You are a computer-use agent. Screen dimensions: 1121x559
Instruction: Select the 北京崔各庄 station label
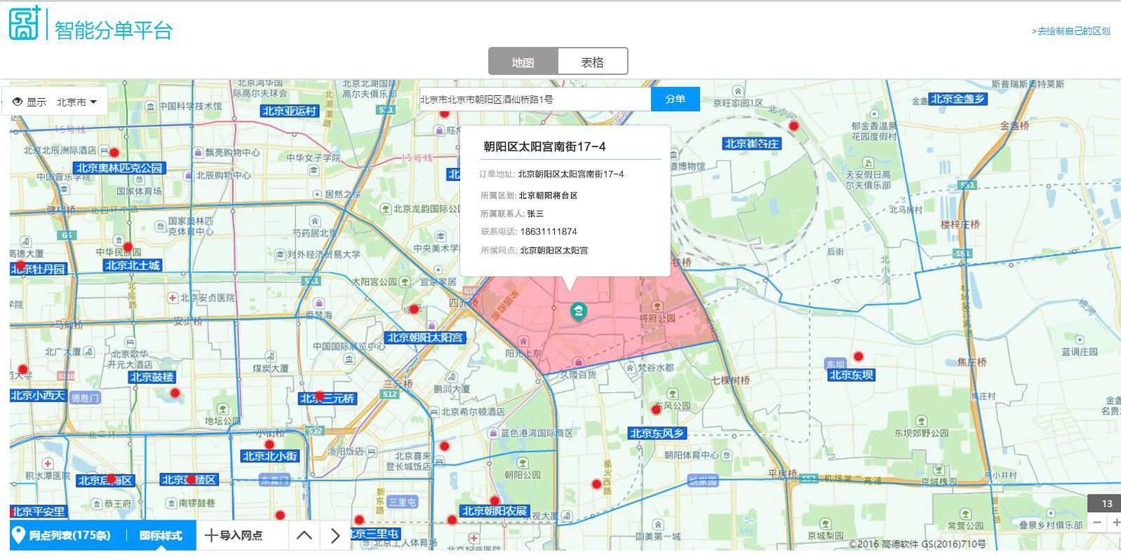[x=751, y=144]
